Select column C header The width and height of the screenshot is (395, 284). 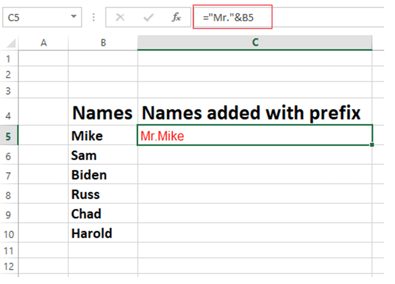[x=255, y=43]
